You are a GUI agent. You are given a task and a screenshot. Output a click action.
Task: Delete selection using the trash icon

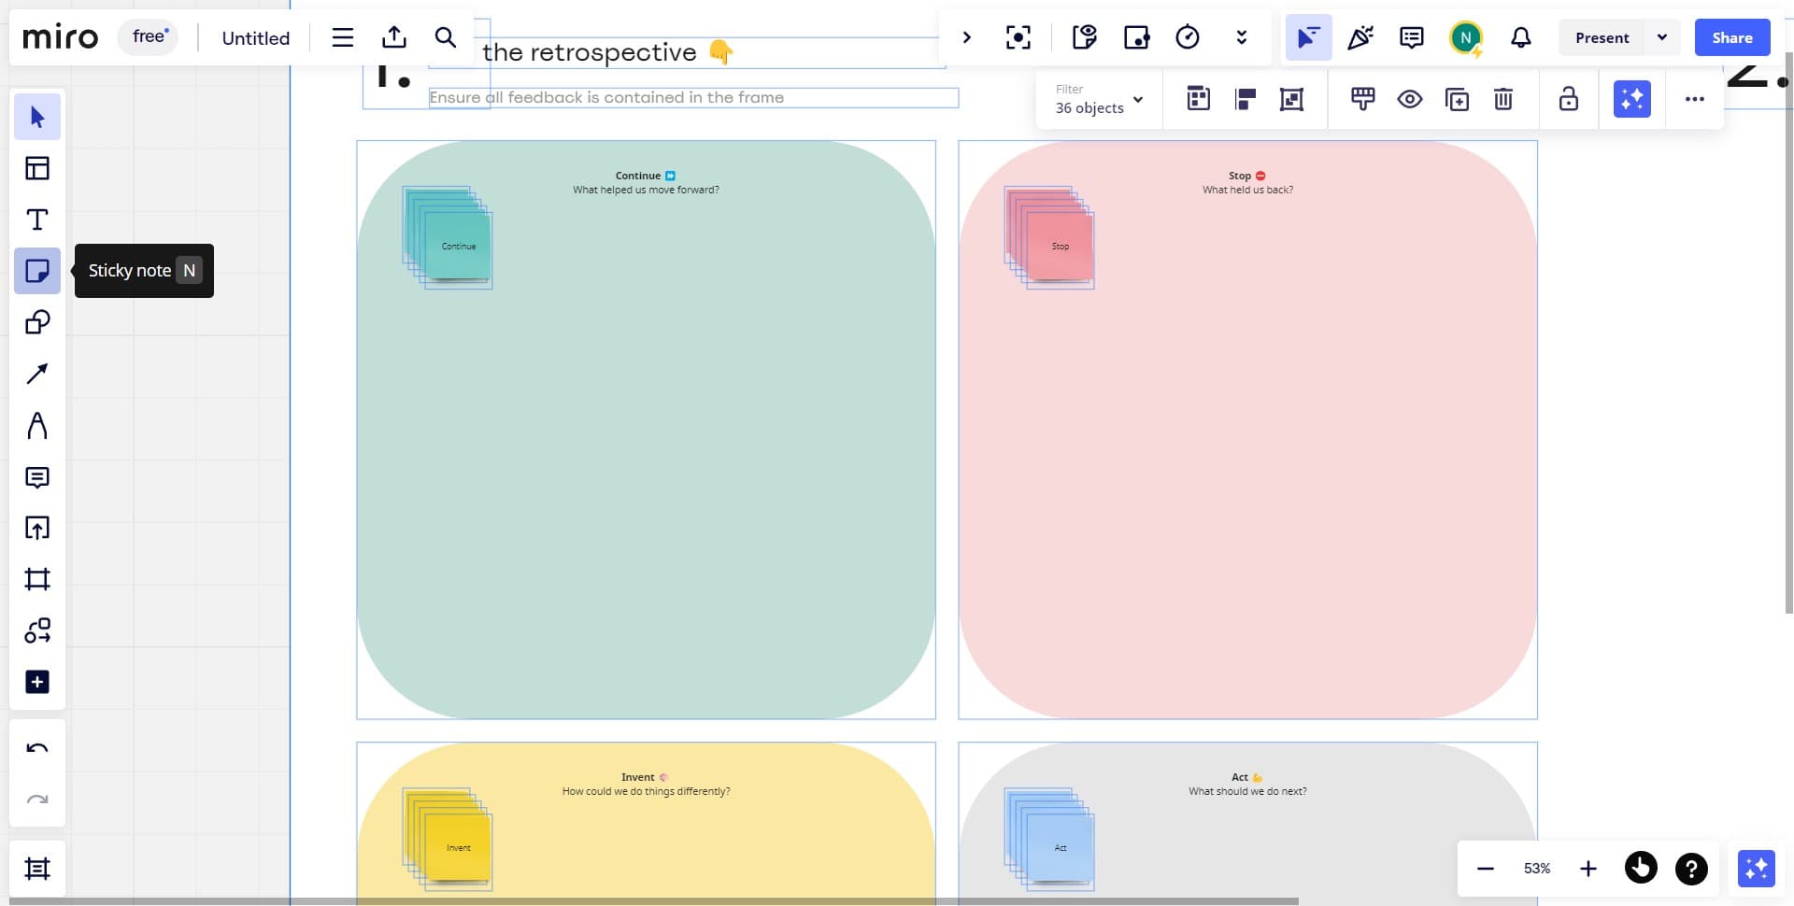coord(1502,99)
